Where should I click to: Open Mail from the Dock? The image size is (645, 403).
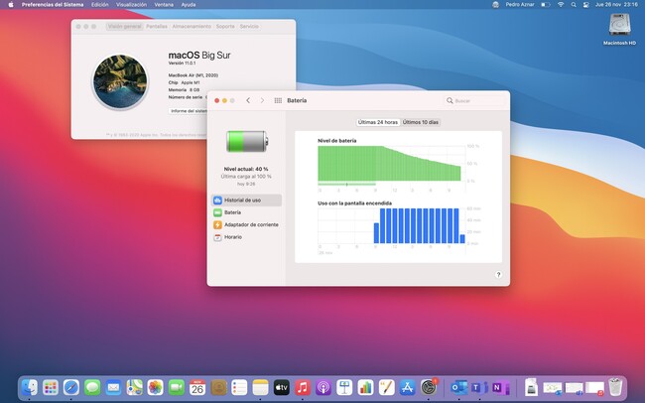113,387
